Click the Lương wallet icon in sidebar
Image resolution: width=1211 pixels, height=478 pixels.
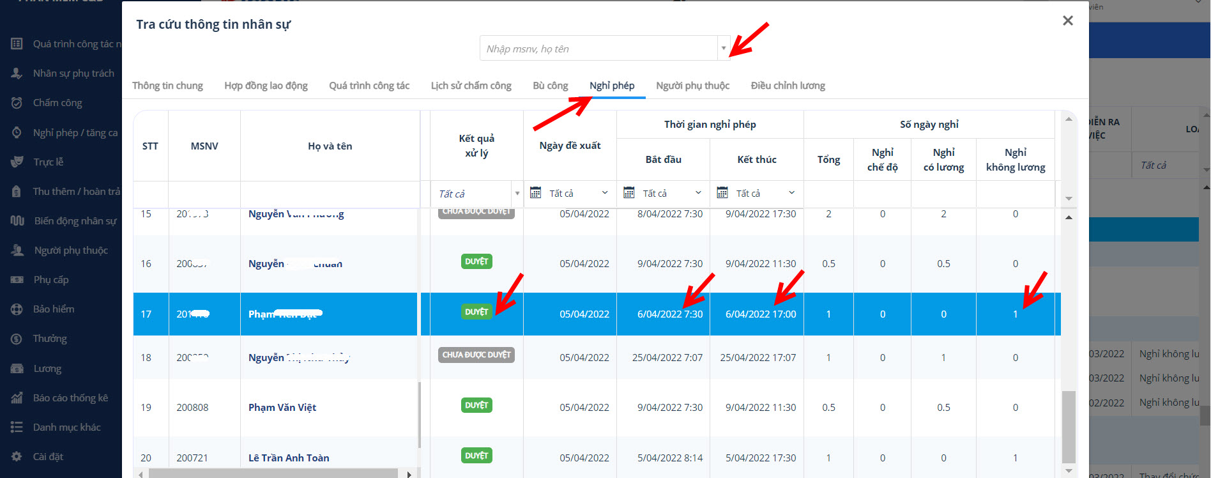17,369
